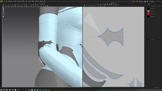
Task: Select the red fabric swatch
Action: tap(149, 14)
